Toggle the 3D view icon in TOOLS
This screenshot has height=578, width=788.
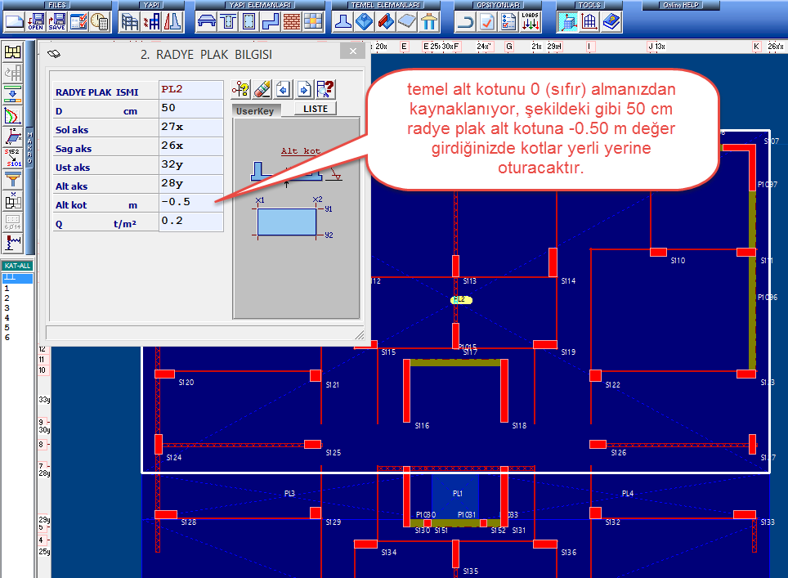(590, 21)
